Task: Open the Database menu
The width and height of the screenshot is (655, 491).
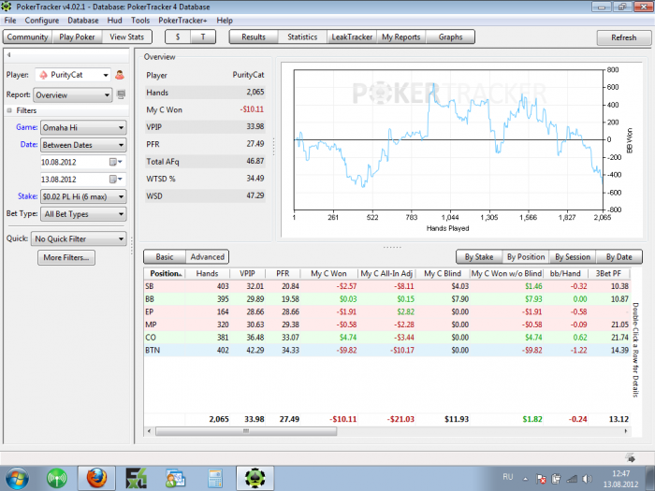Action: [83, 21]
